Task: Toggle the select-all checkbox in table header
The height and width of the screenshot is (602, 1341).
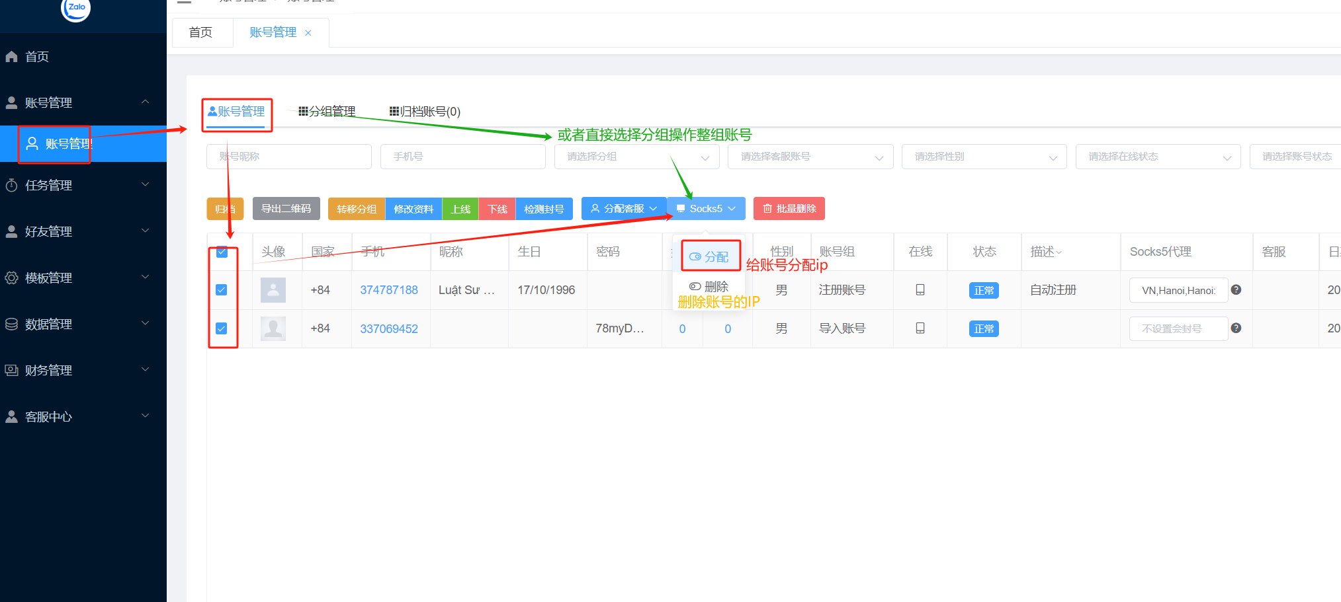Action: [222, 252]
